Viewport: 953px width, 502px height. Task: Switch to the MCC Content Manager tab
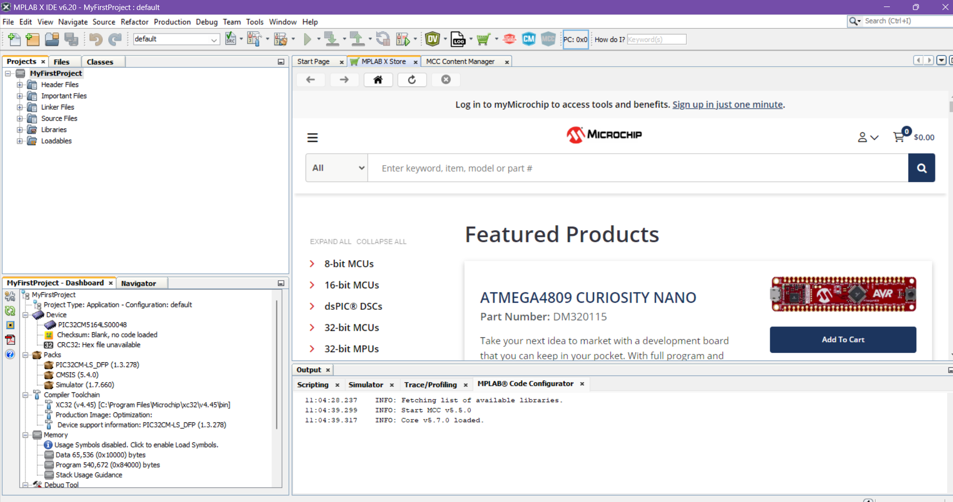(460, 62)
